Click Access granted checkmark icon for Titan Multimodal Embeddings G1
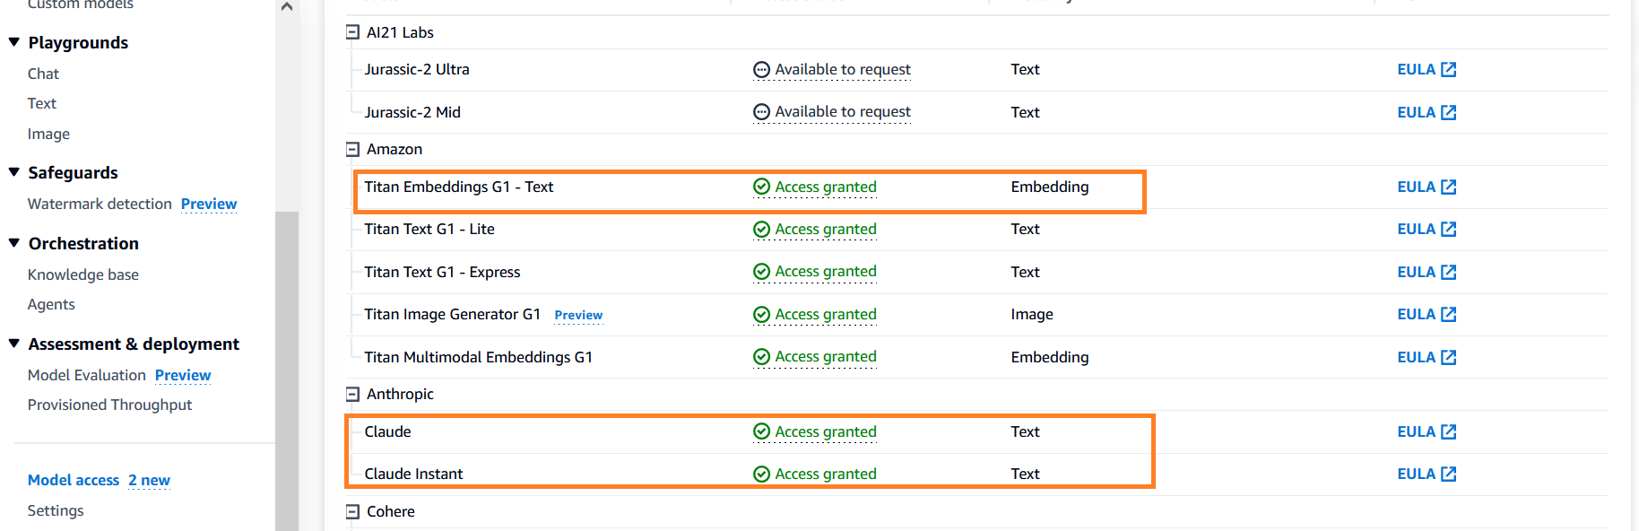1639x531 pixels. (x=761, y=357)
